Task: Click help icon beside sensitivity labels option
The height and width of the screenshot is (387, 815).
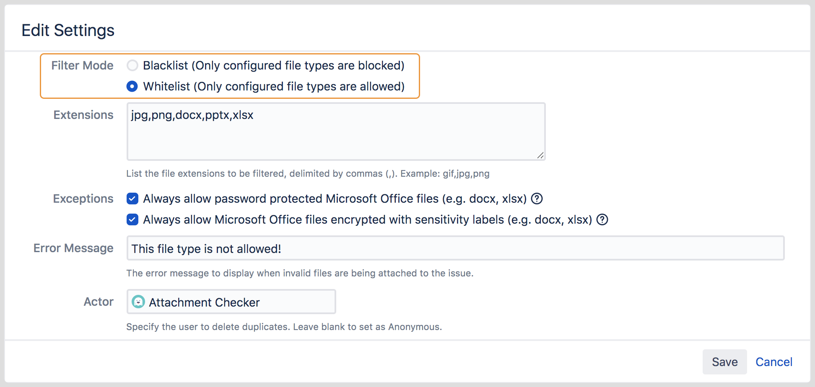Action: pyautogui.click(x=602, y=219)
